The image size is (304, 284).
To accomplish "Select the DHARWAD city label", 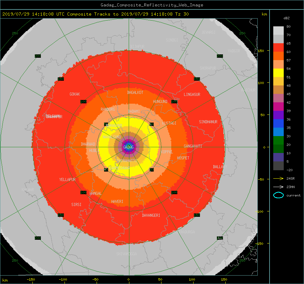I will pyautogui.click(x=88, y=144).
